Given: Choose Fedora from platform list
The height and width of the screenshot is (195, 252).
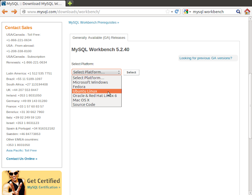Looking at the screenshot, I should click(96, 87).
